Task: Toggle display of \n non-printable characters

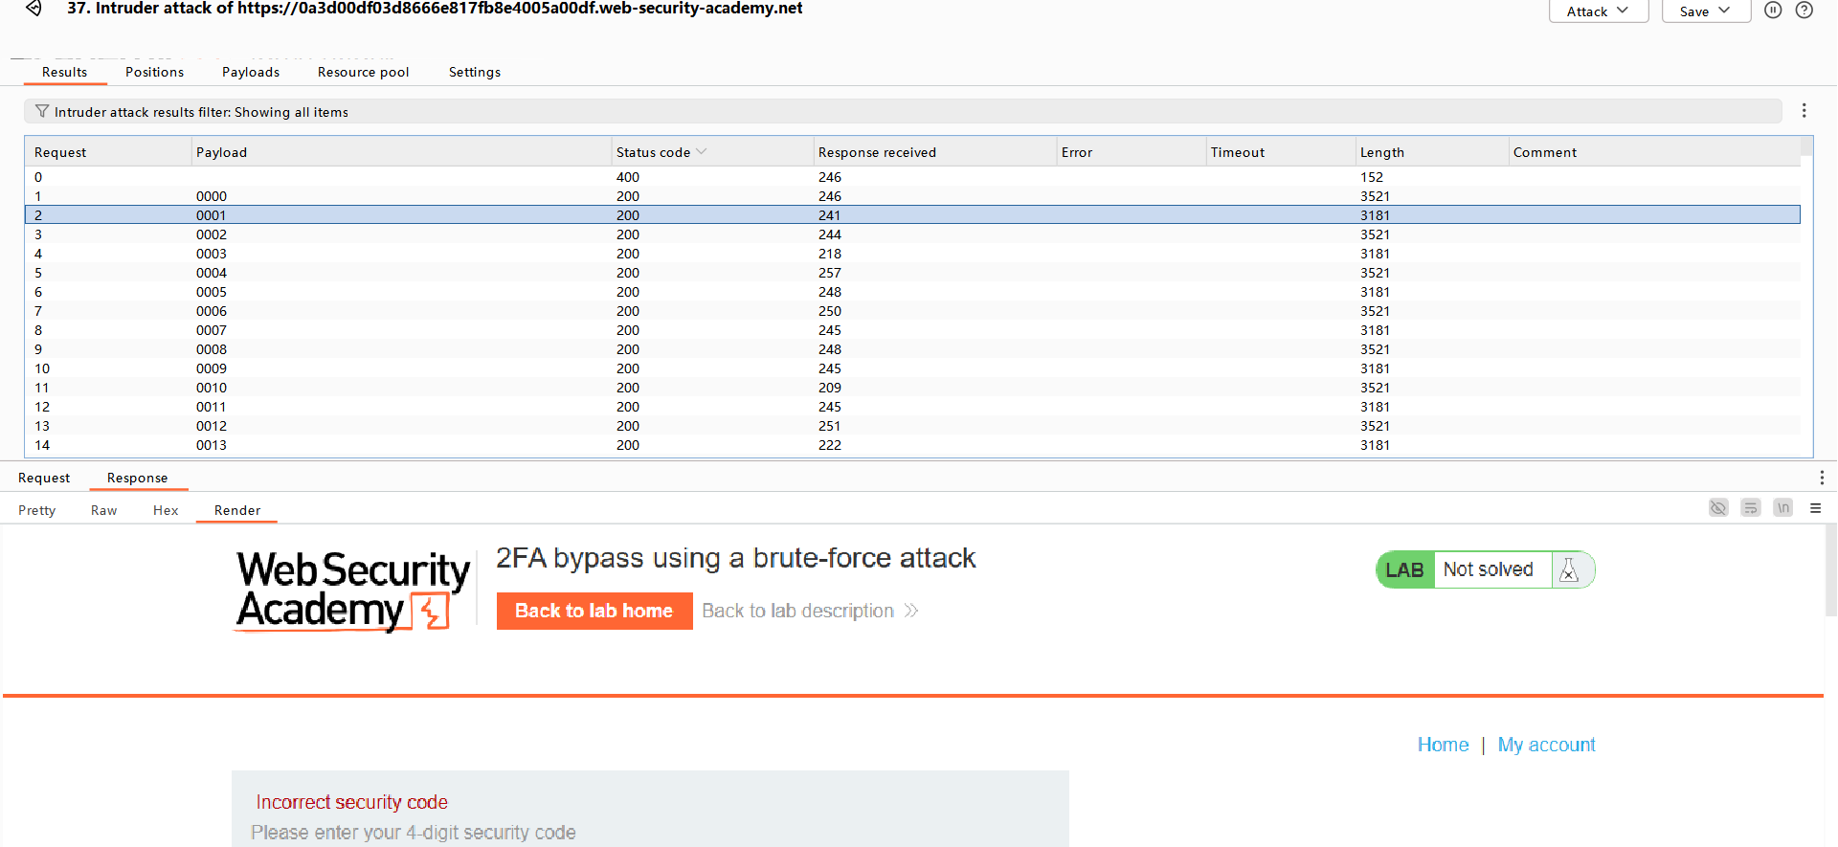Action: click(1782, 508)
